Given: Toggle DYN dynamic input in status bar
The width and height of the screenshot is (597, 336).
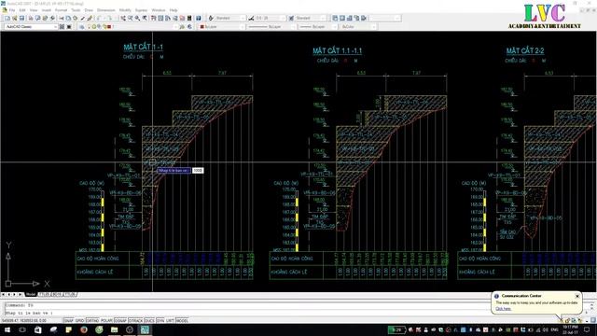Looking at the screenshot, I should (x=160, y=320).
